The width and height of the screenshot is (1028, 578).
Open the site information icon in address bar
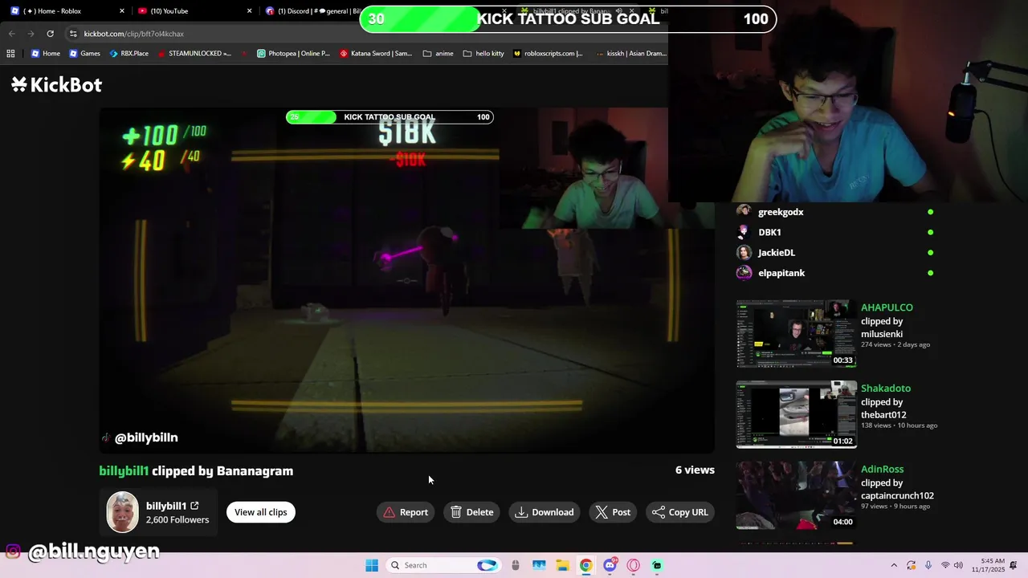[x=73, y=34]
